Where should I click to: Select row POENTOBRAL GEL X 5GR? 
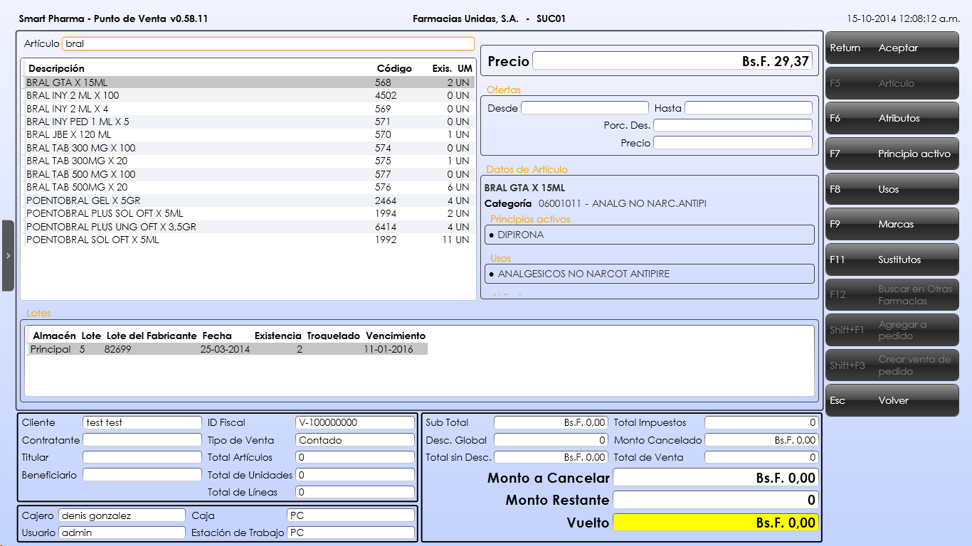pos(249,200)
